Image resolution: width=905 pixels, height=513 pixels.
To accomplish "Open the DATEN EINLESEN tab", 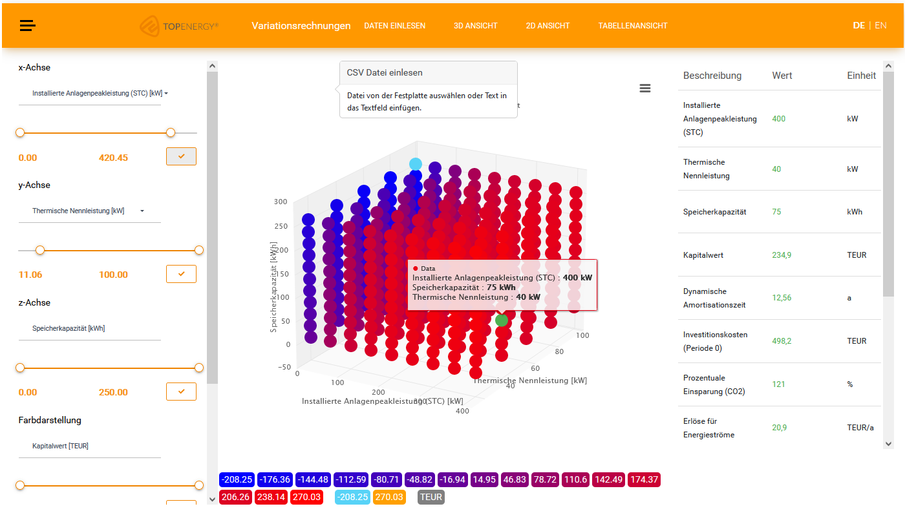I will pyautogui.click(x=395, y=26).
